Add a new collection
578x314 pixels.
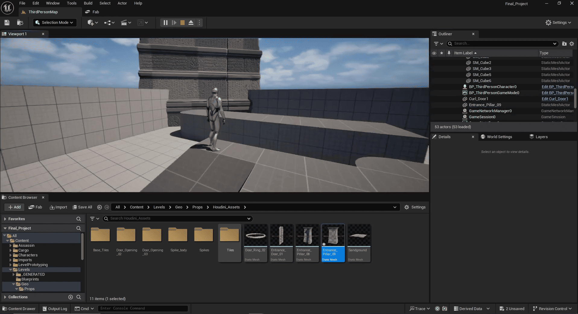tap(71, 297)
